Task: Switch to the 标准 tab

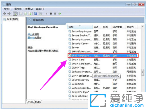Action: 37,102
